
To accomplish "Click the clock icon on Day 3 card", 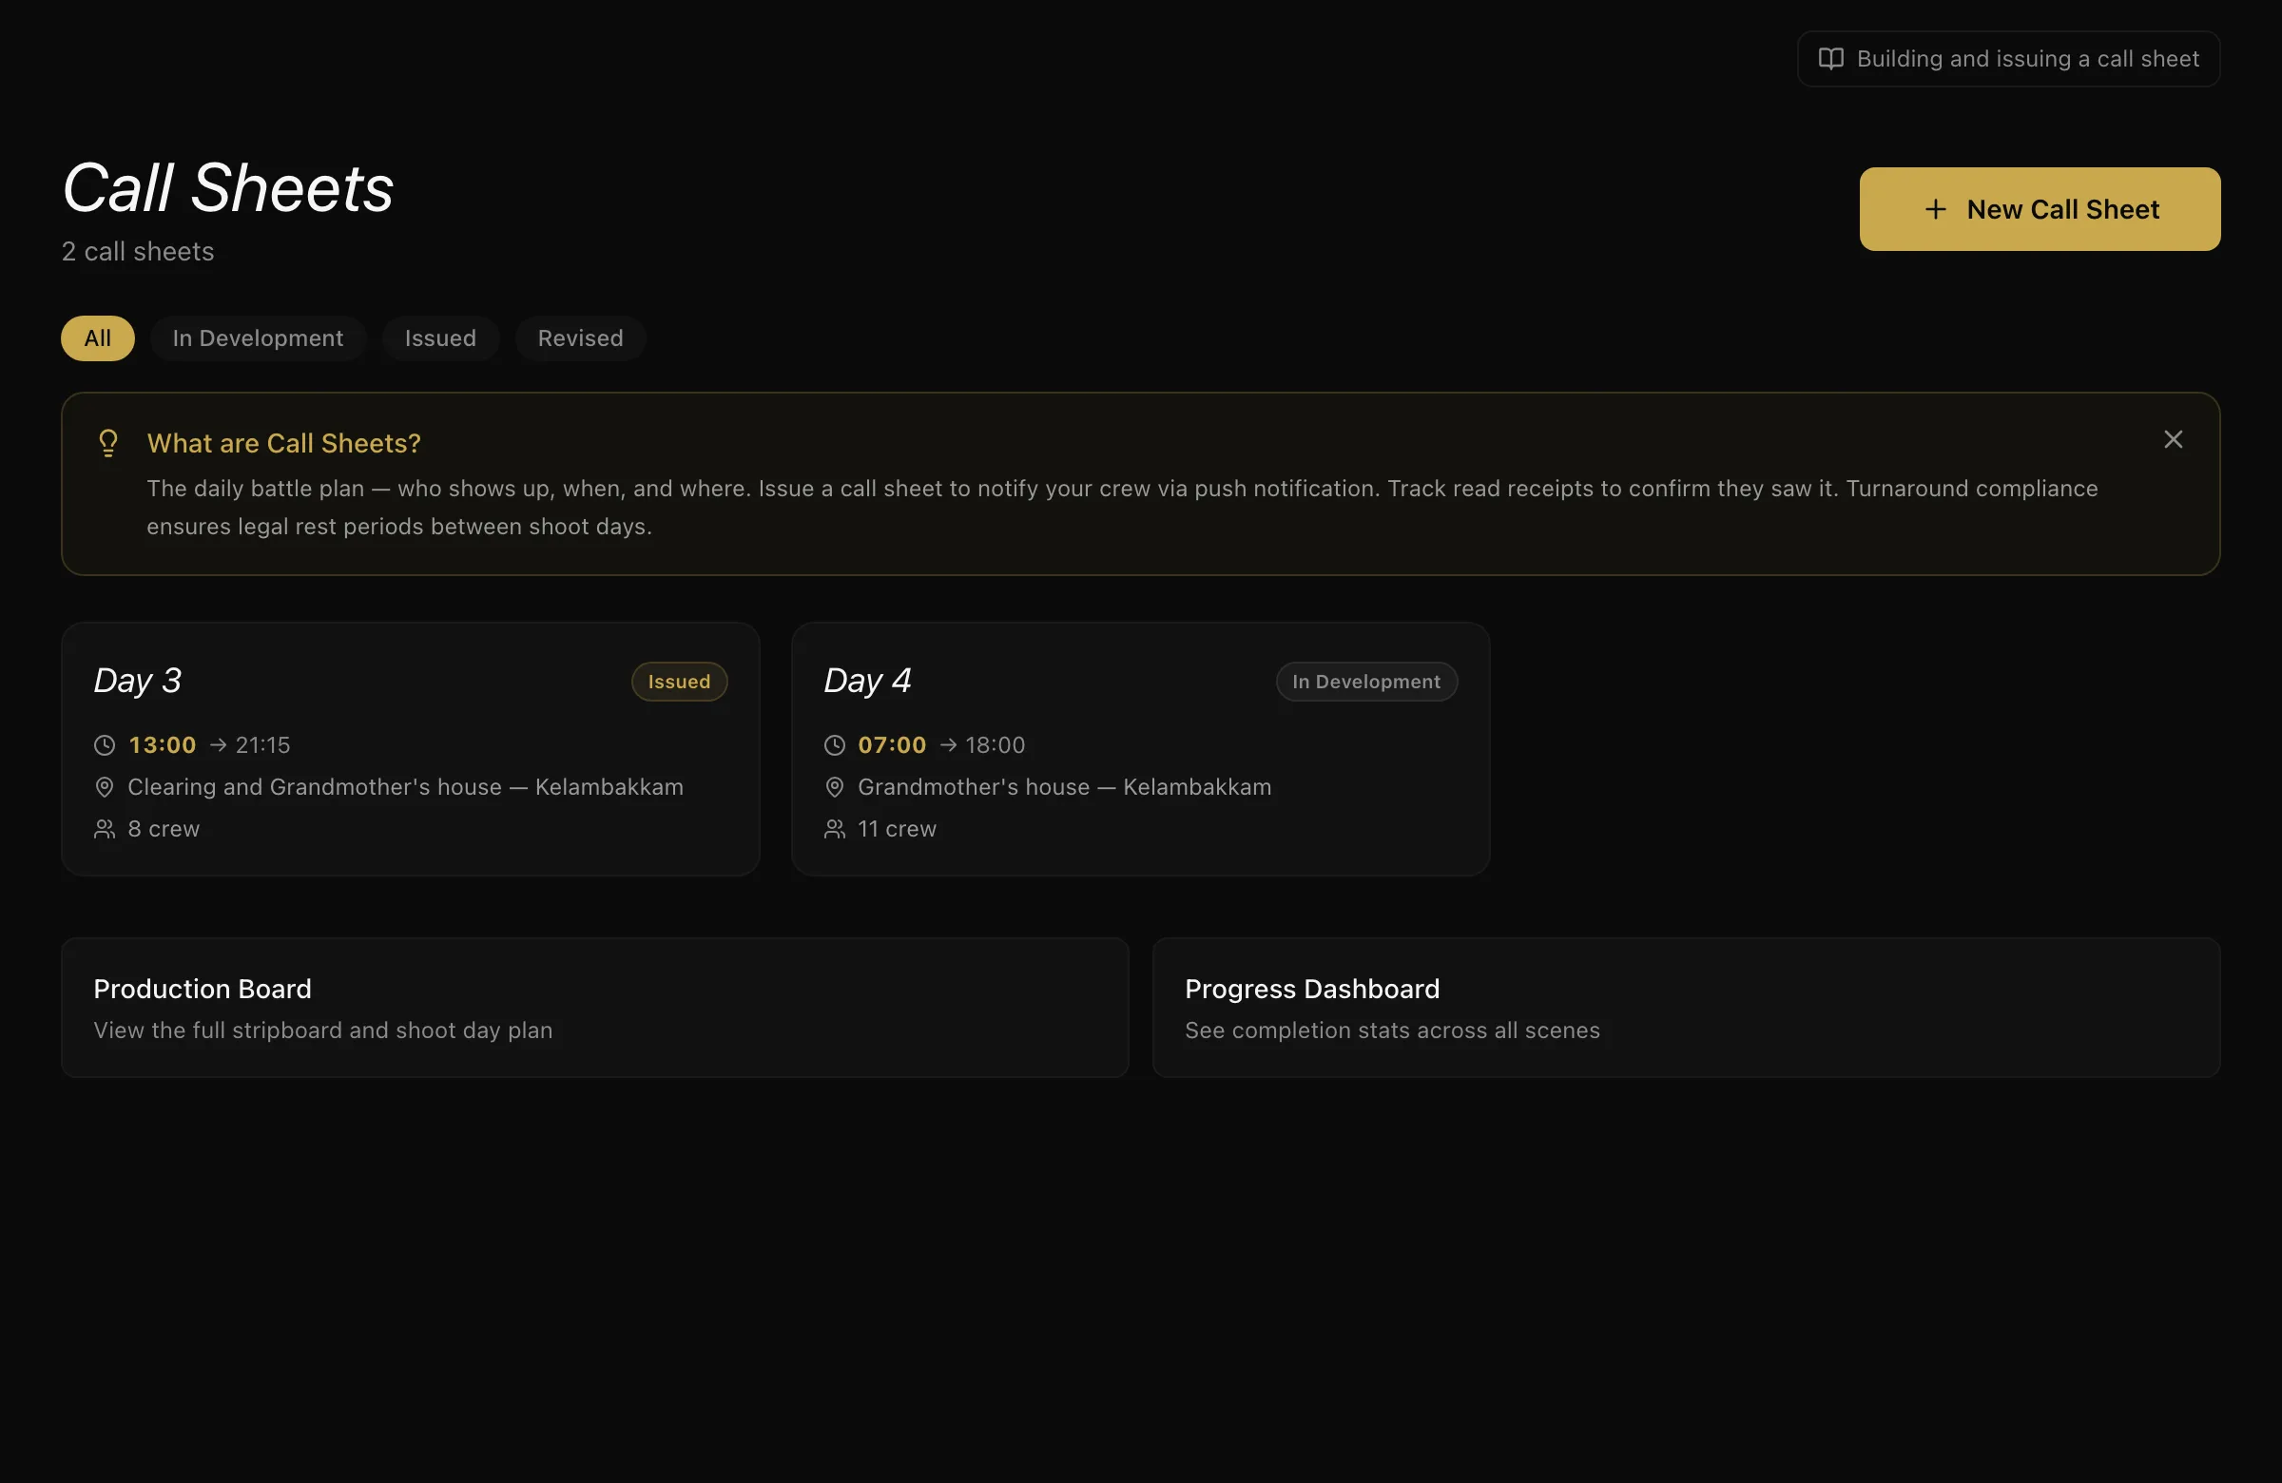I will (x=105, y=745).
